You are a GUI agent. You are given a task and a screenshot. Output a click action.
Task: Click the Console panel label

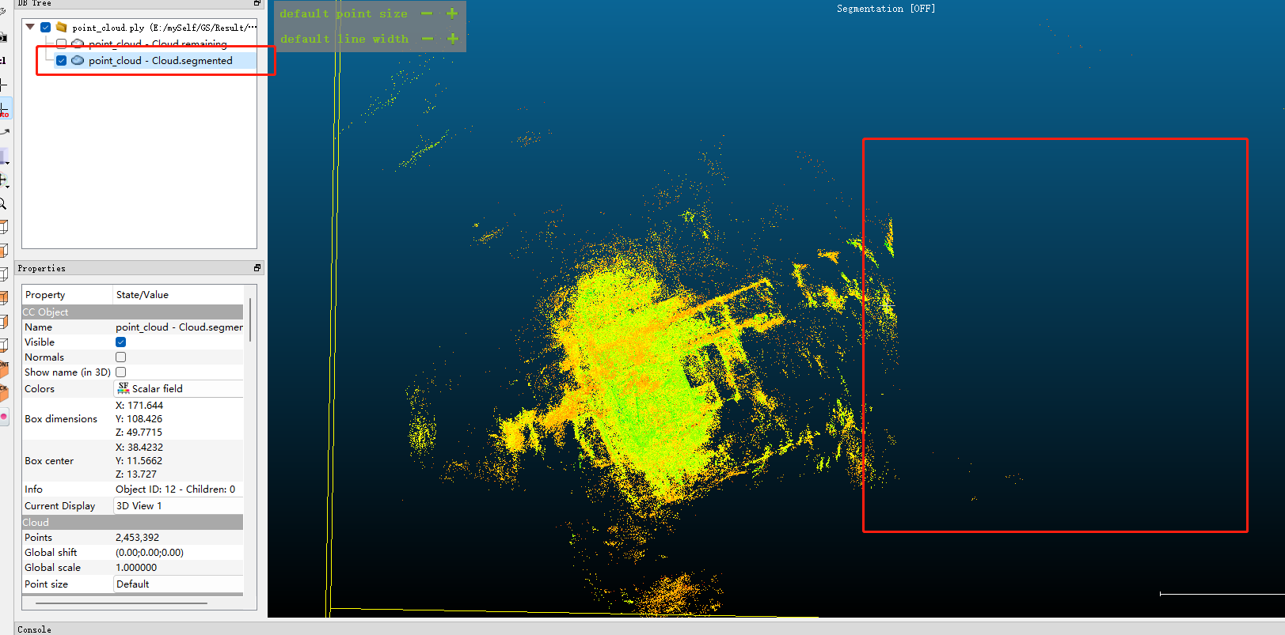tap(34, 629)
